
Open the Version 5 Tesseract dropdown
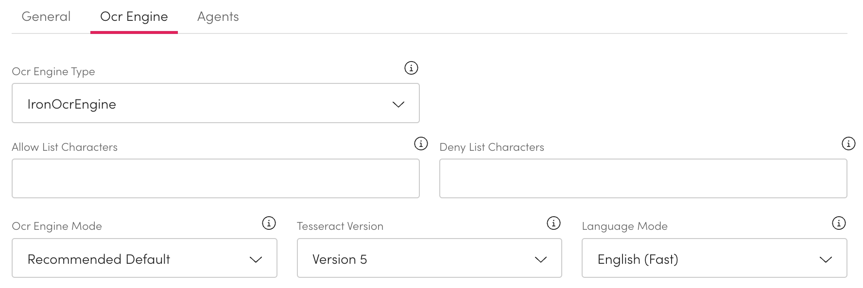(429, 258)
